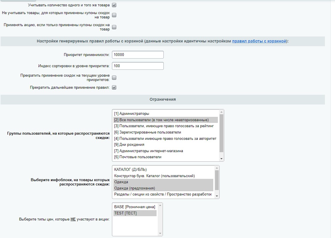Screen dimensions: 335x238
Task: Select '[1] Администраторы' user group
Action: point(132,114)
